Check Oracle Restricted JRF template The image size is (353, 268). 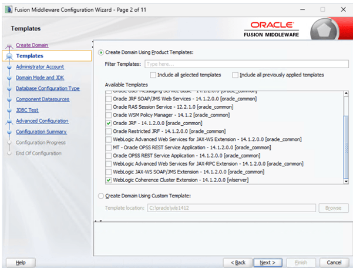click(109, 131)
